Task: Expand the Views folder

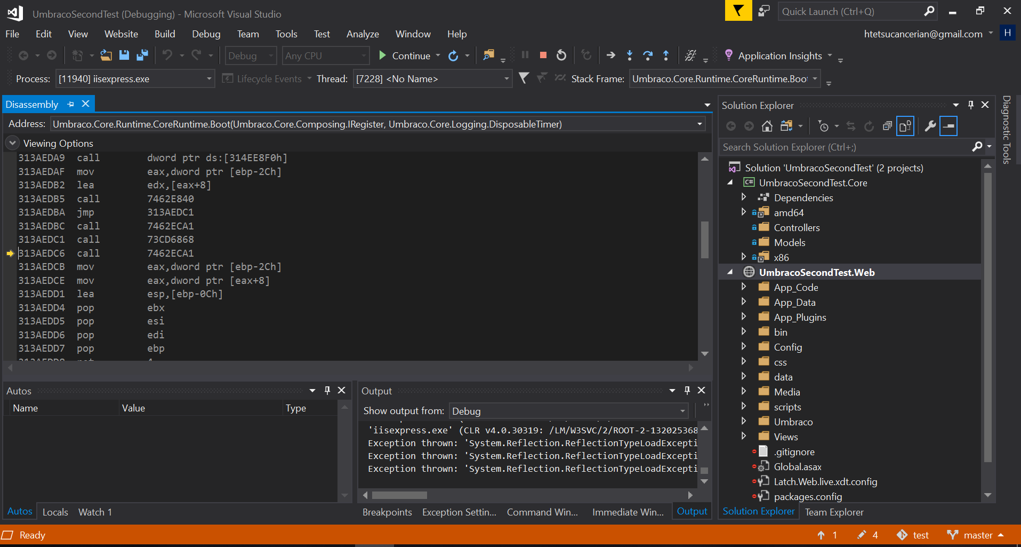Action: (x=744, y=436)
